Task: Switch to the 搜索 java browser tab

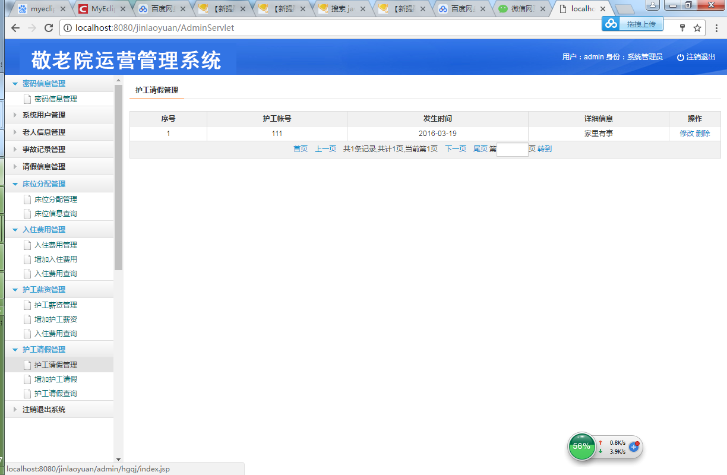Action: click(342, 9)
